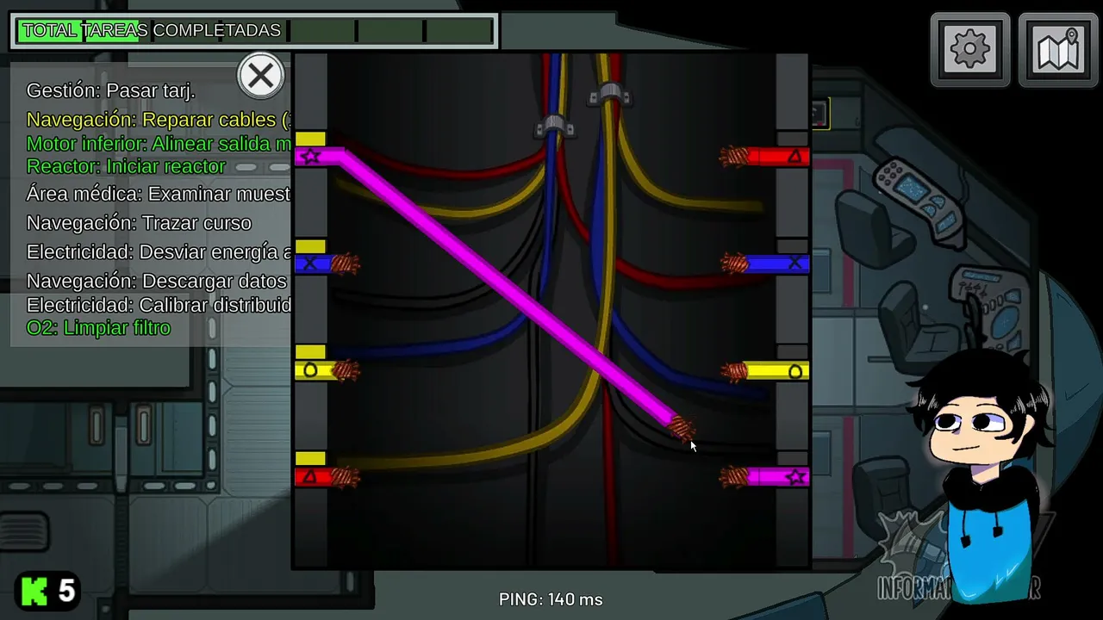Open the settings gear menu
1103x620 pixels.
(x=970, y=50)
